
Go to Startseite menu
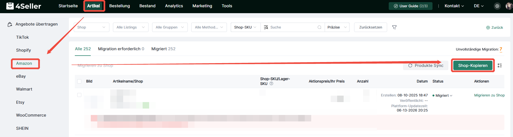point(68,6)
